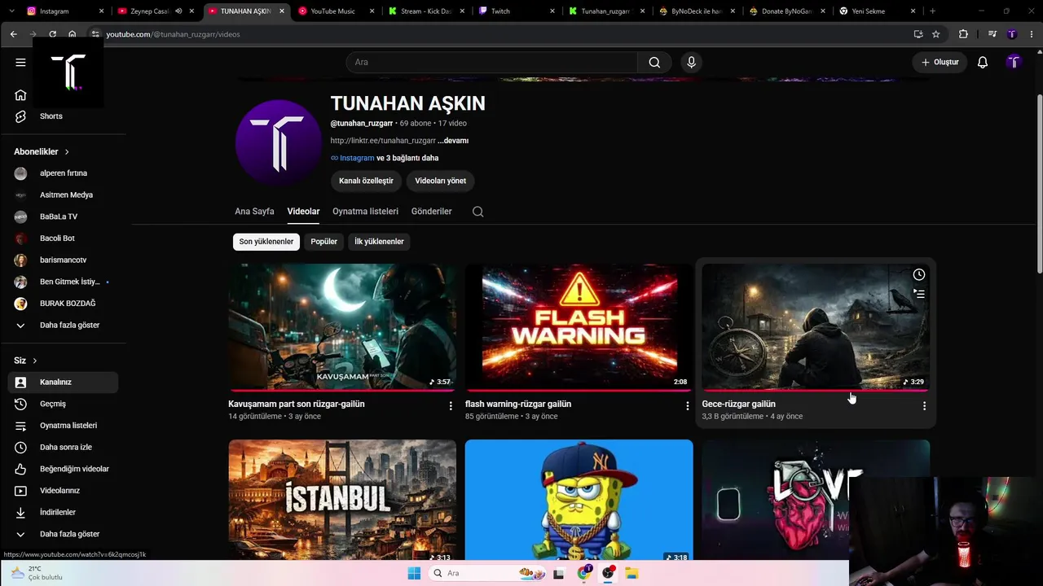Open Geçmiş in the sidebar

[62, 404]
